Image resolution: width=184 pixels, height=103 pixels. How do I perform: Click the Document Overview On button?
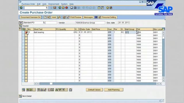point(31,17)
